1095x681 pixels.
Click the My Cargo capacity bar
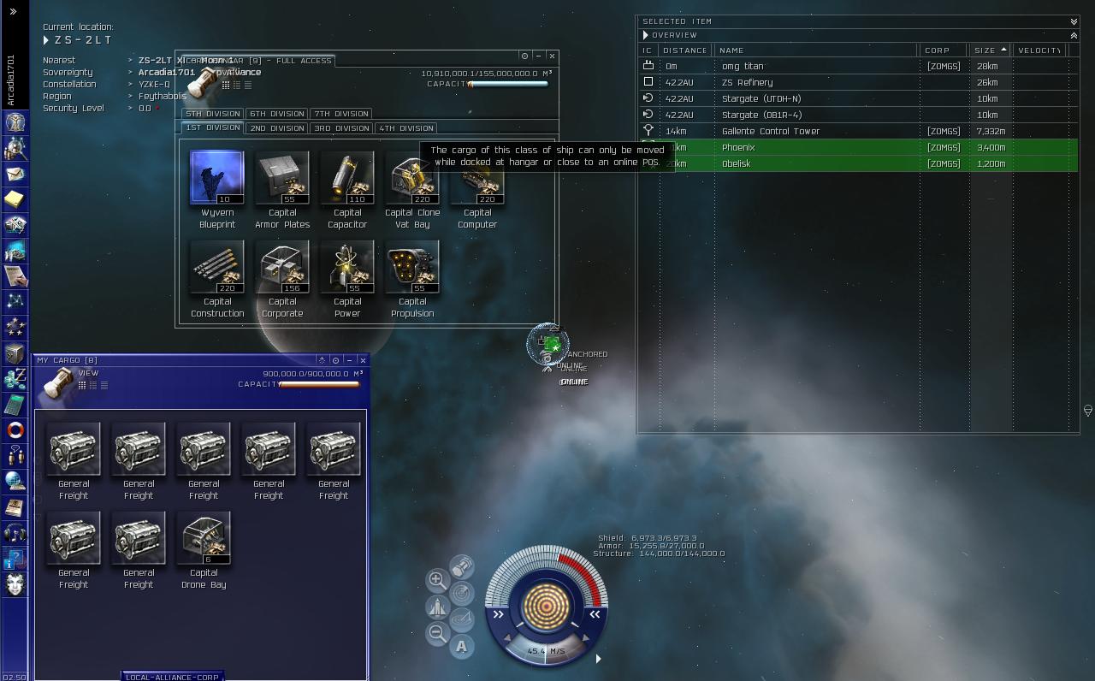coord(320,385)
